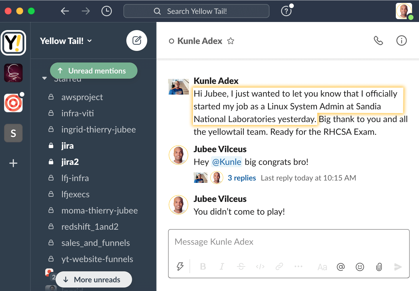Open Kunle Adex sender name in message
Screen dimensions: 419x291
(x=216, y=81)
